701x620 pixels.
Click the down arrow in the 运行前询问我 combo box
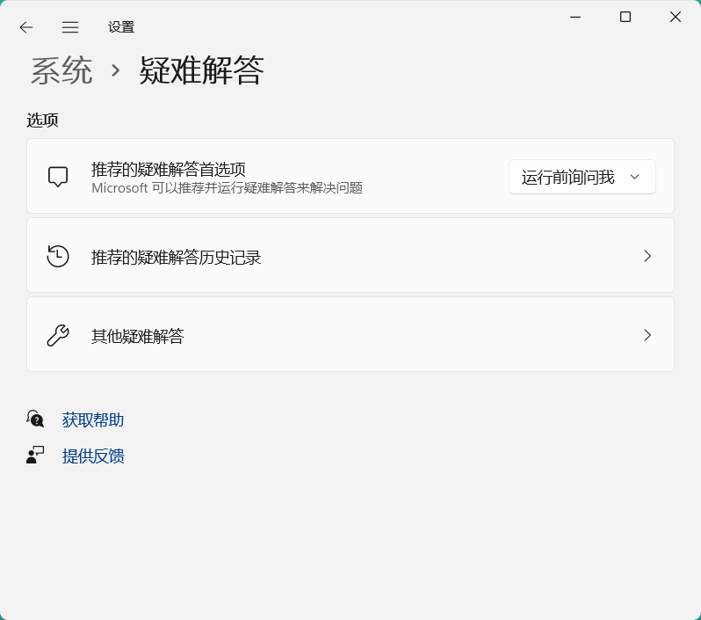point(634,177)
